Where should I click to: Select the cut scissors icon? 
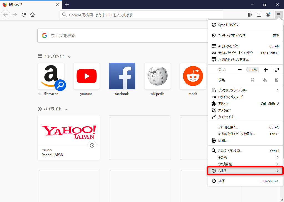pos(253,80)
